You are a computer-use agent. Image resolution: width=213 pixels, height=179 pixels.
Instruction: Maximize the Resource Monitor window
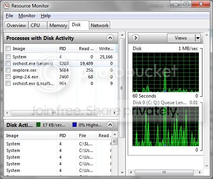coord(186,4)
